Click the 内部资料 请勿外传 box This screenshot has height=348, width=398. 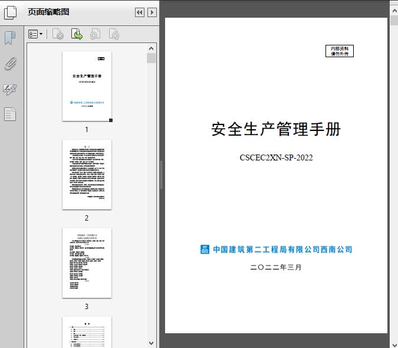point(340,51)
